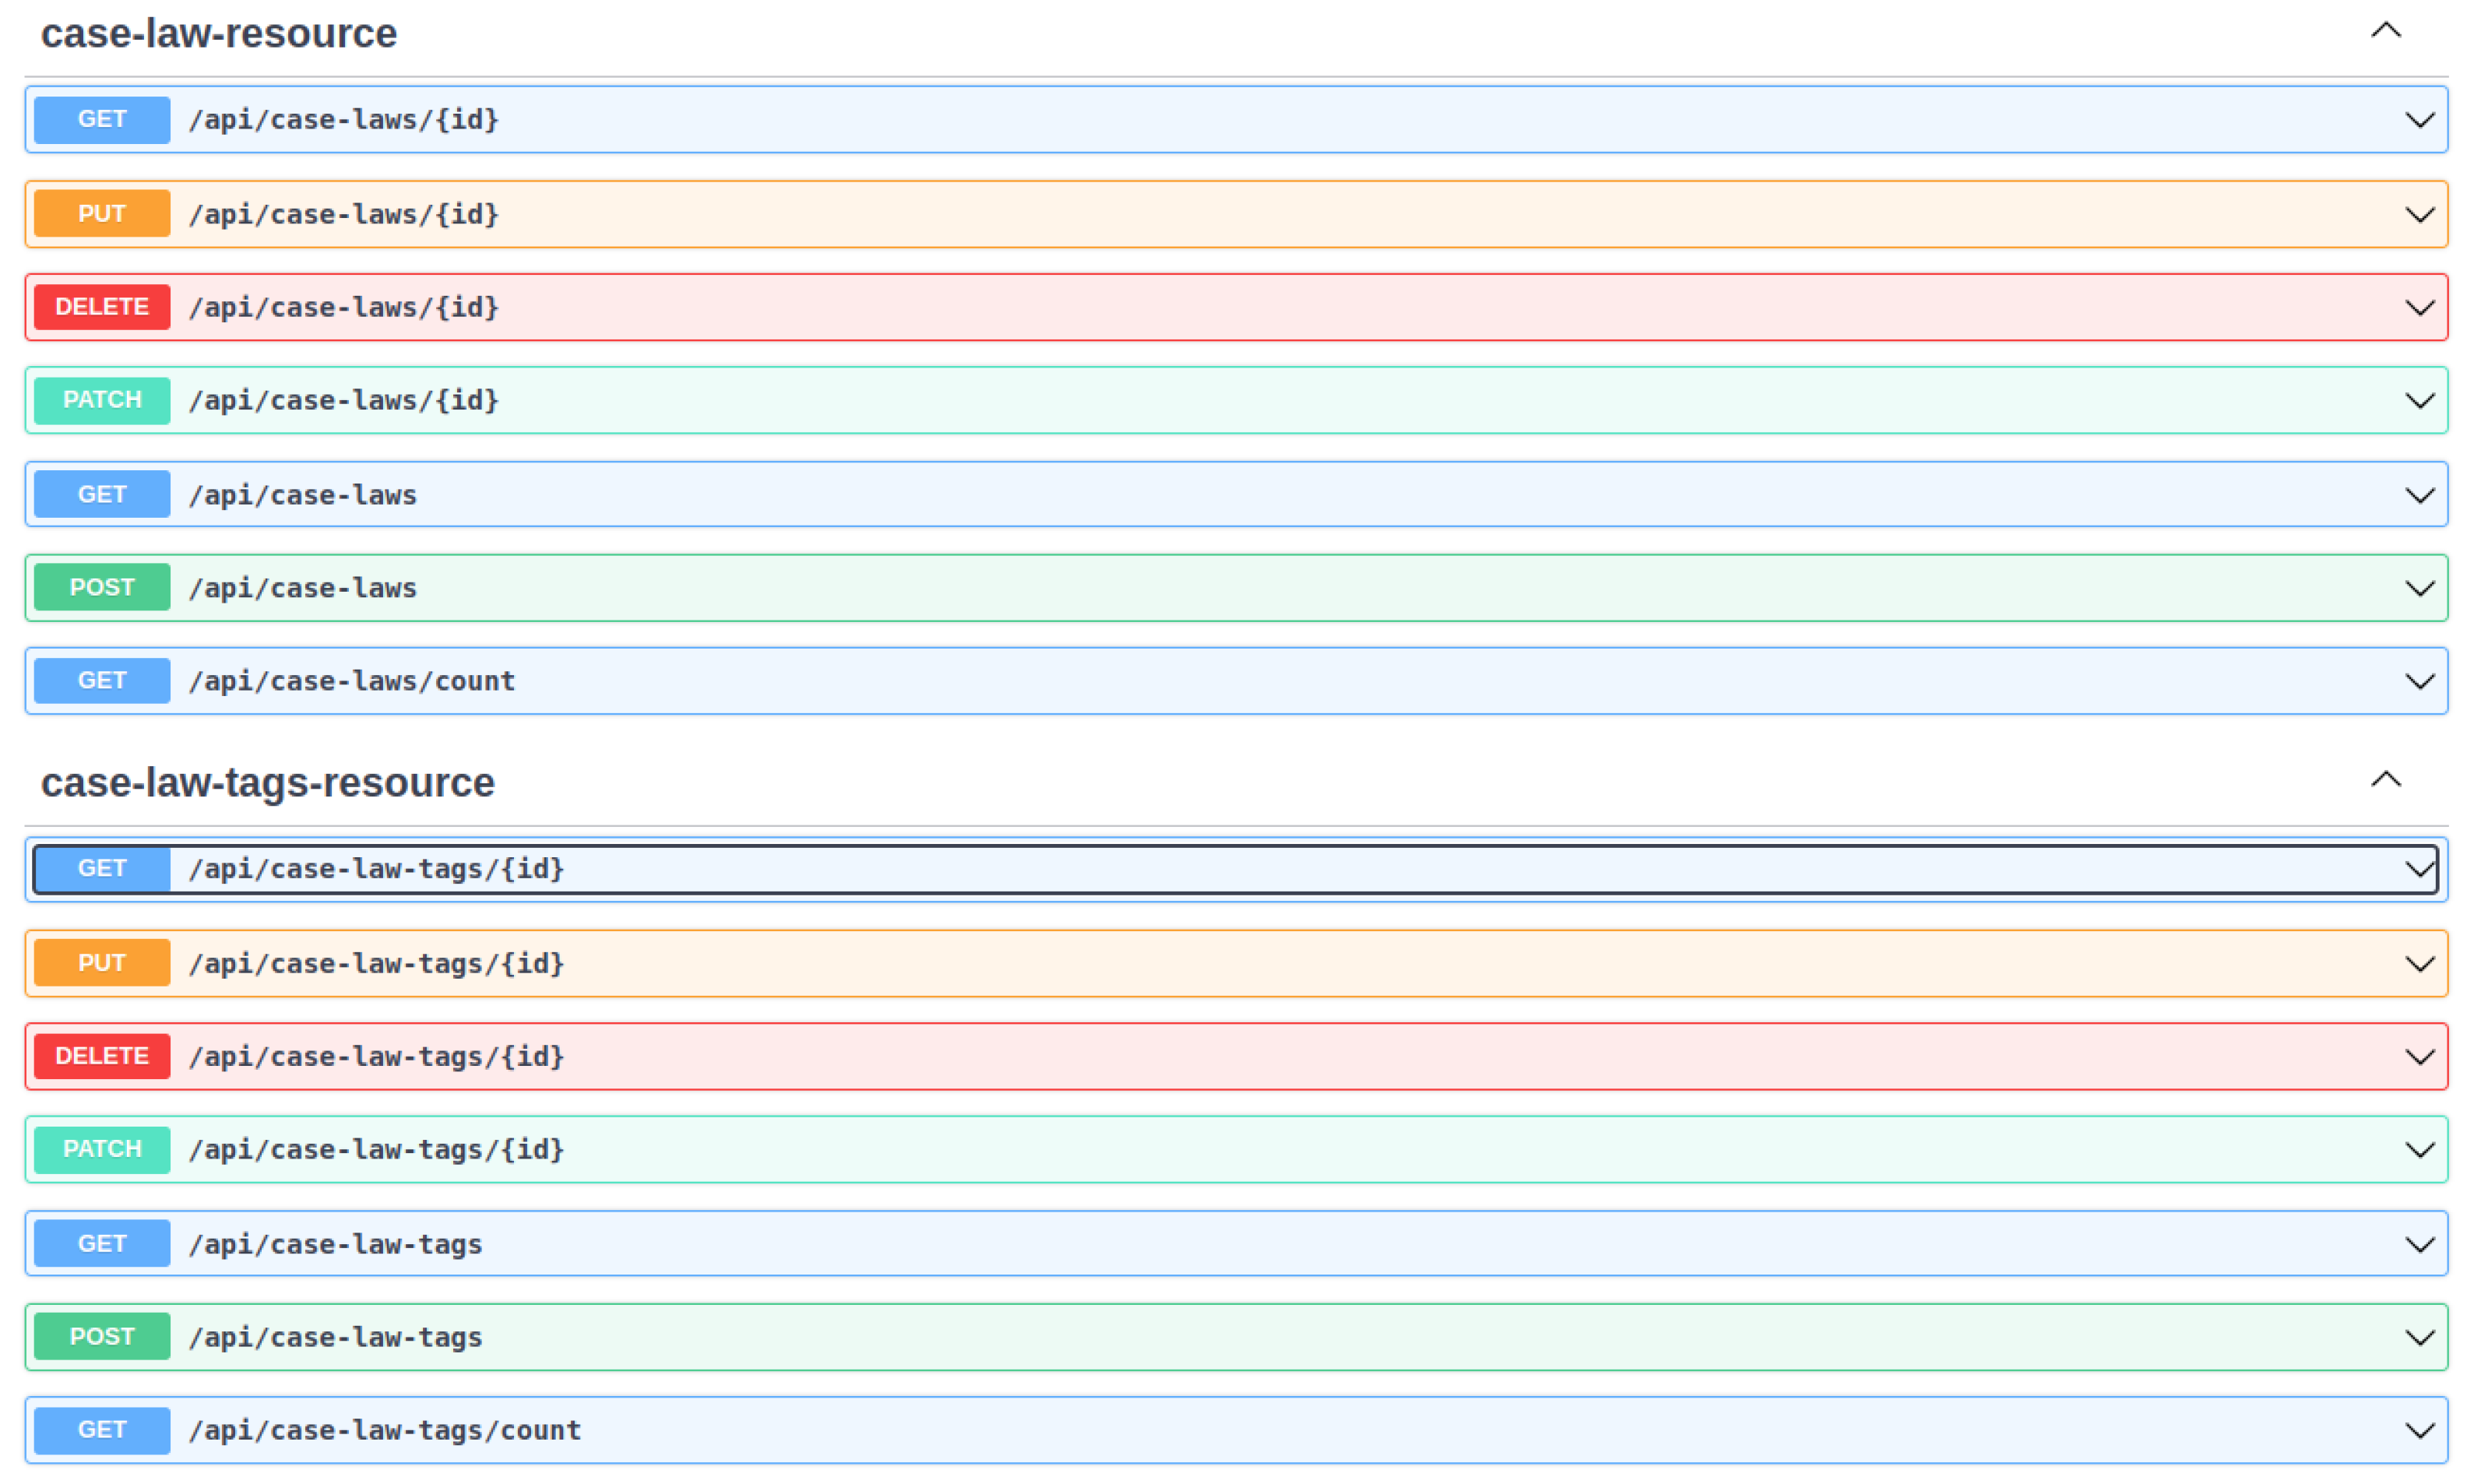Click POST badge for /api/case-law-tags
The image size is (2467, 1484).
[x=102, y=1337]
